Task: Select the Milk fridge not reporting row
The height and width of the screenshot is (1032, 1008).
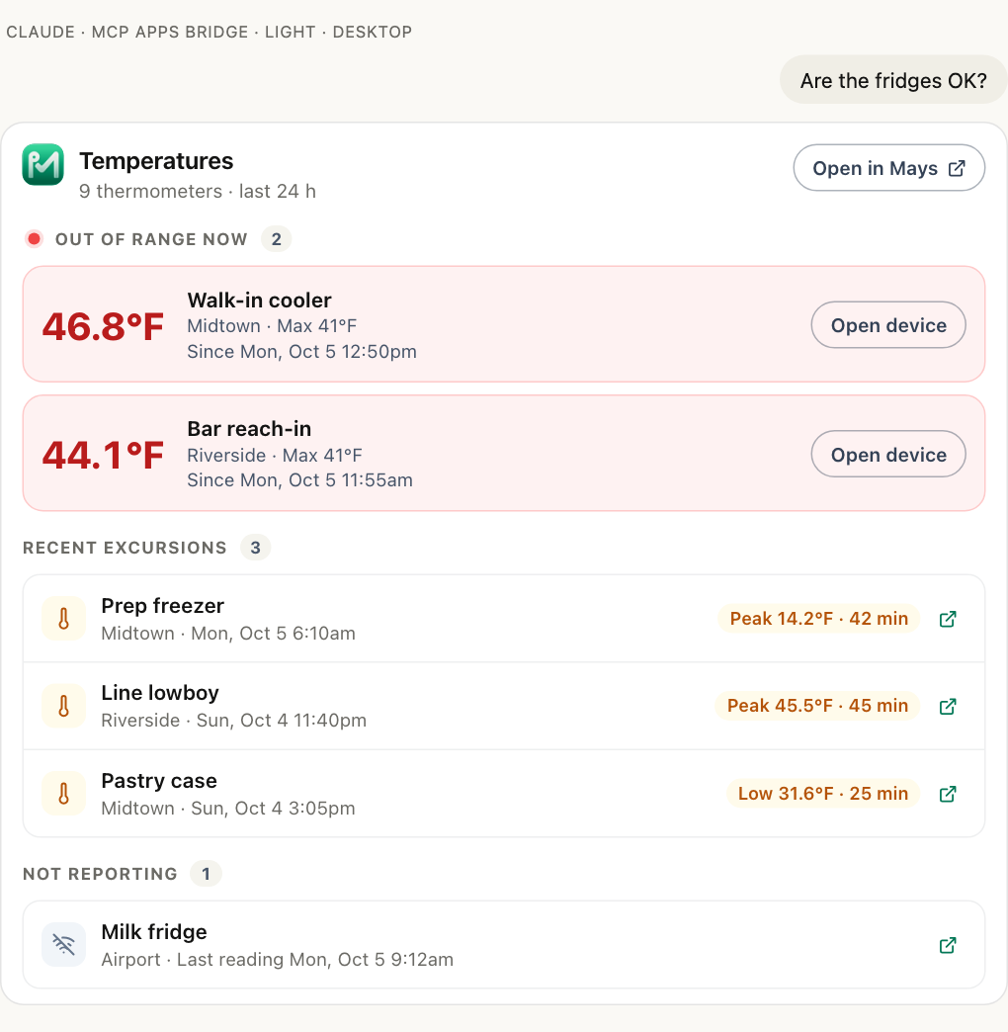Action: point(504,944)
